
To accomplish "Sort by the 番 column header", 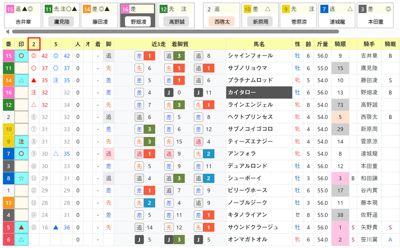I will pos(8,44).
